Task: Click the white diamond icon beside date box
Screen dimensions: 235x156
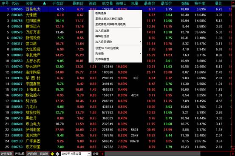Action: click(57, 154)
